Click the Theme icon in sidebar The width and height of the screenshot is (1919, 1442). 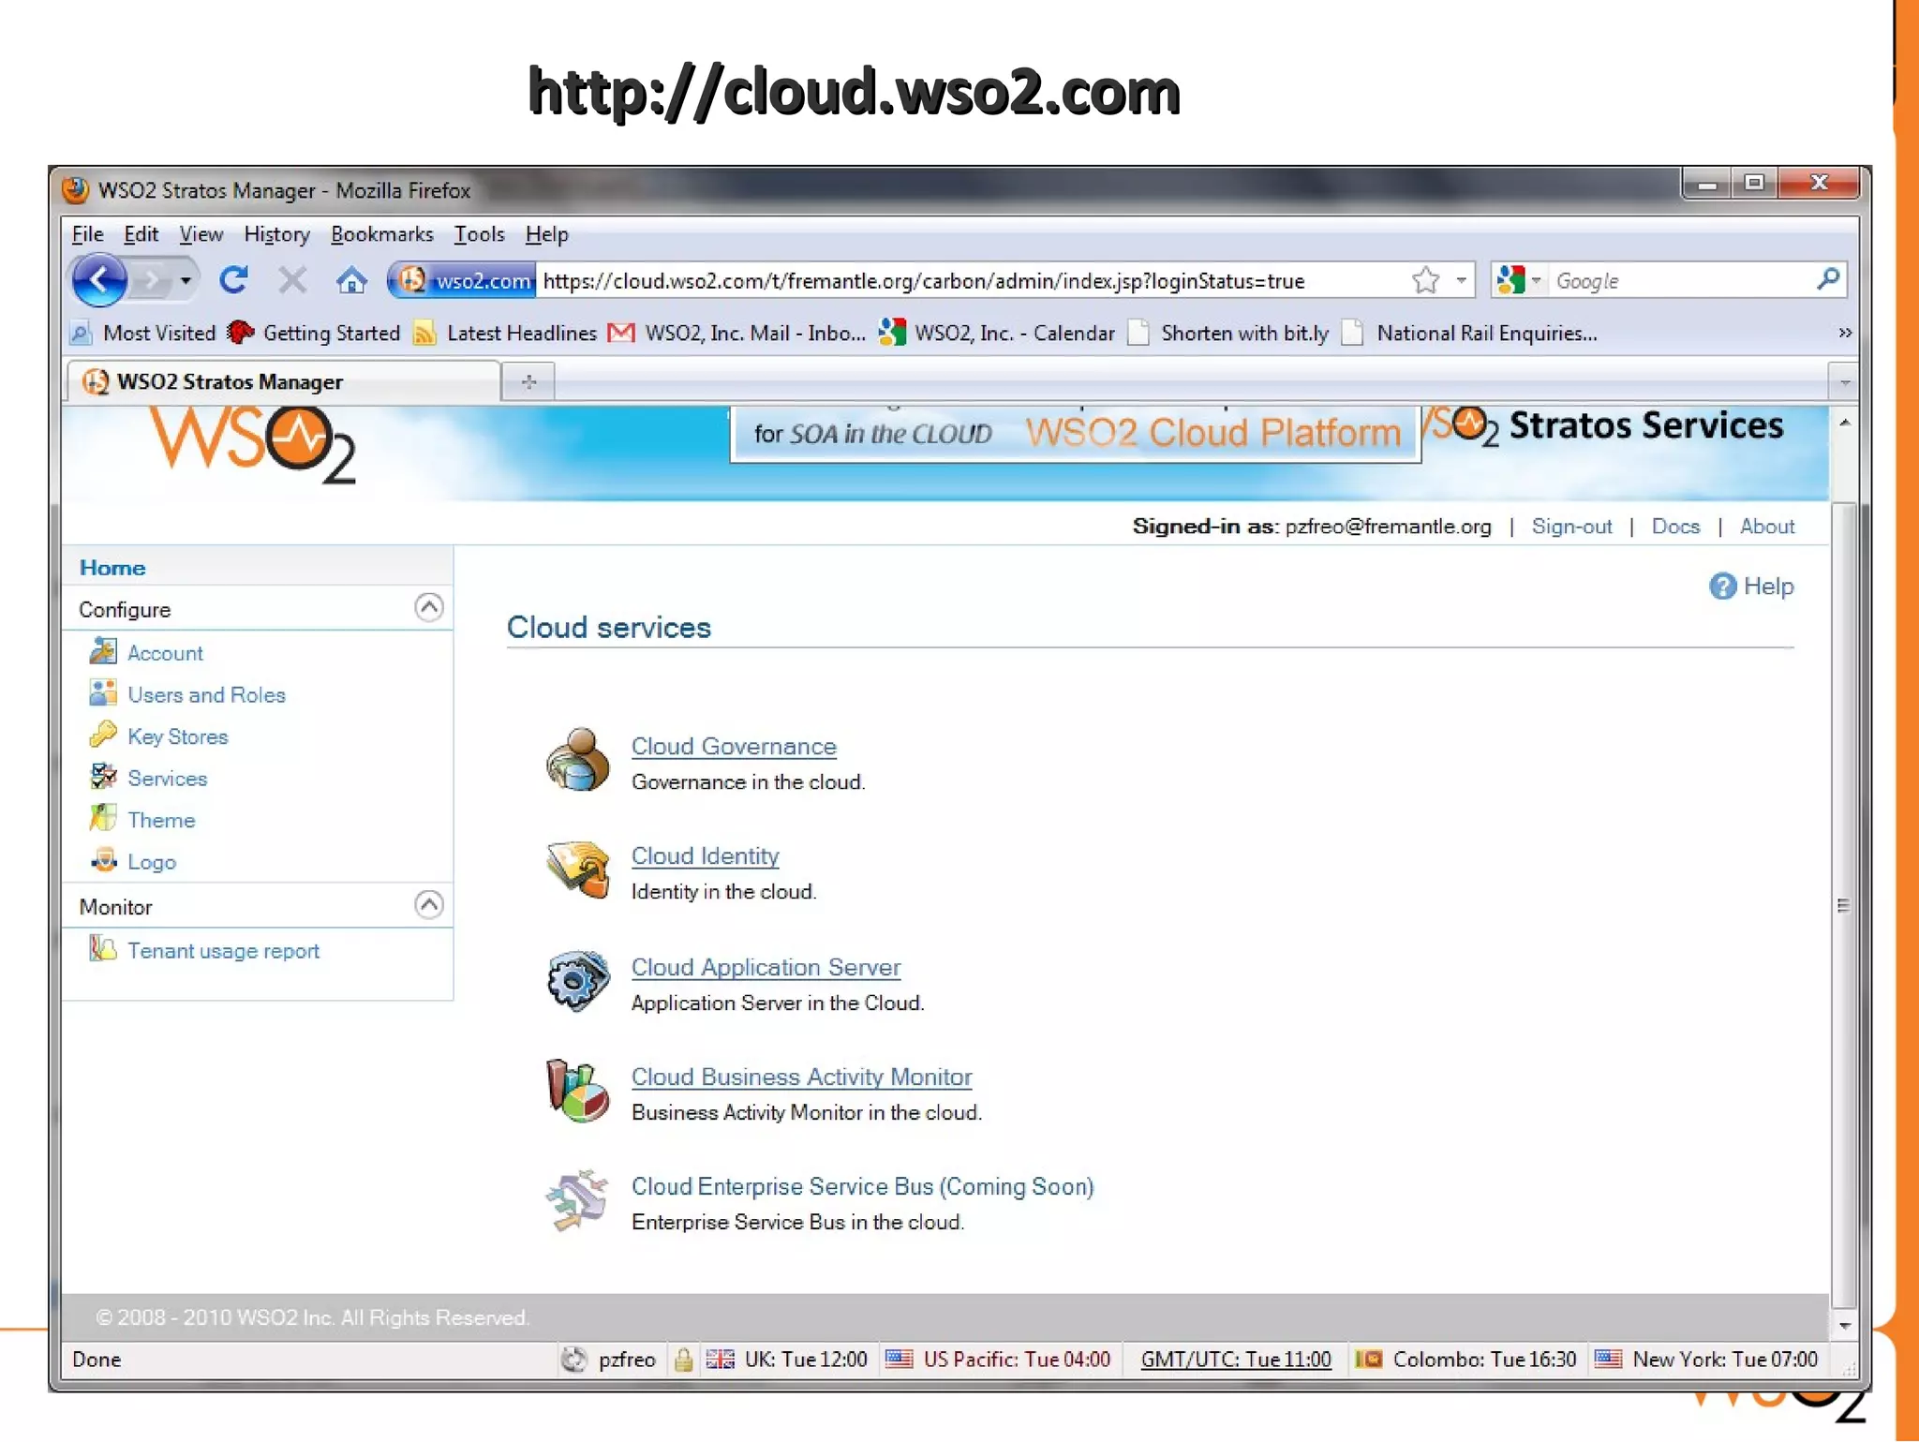(x=102, y=818)
